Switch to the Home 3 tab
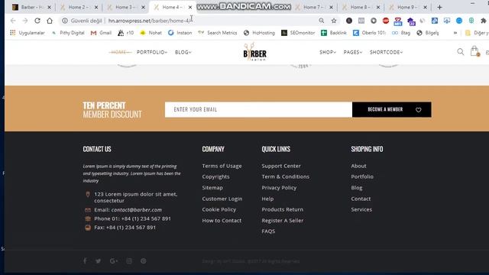Screen dimensions: 489x275 [x=125, y=7]
